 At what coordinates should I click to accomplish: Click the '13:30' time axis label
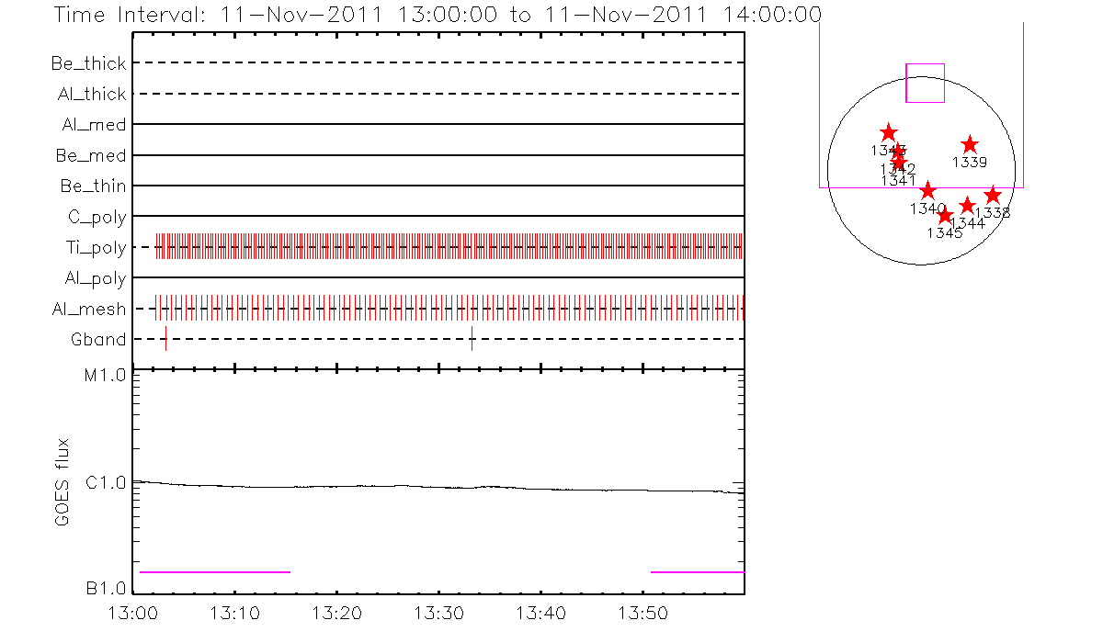click(439, 613)
